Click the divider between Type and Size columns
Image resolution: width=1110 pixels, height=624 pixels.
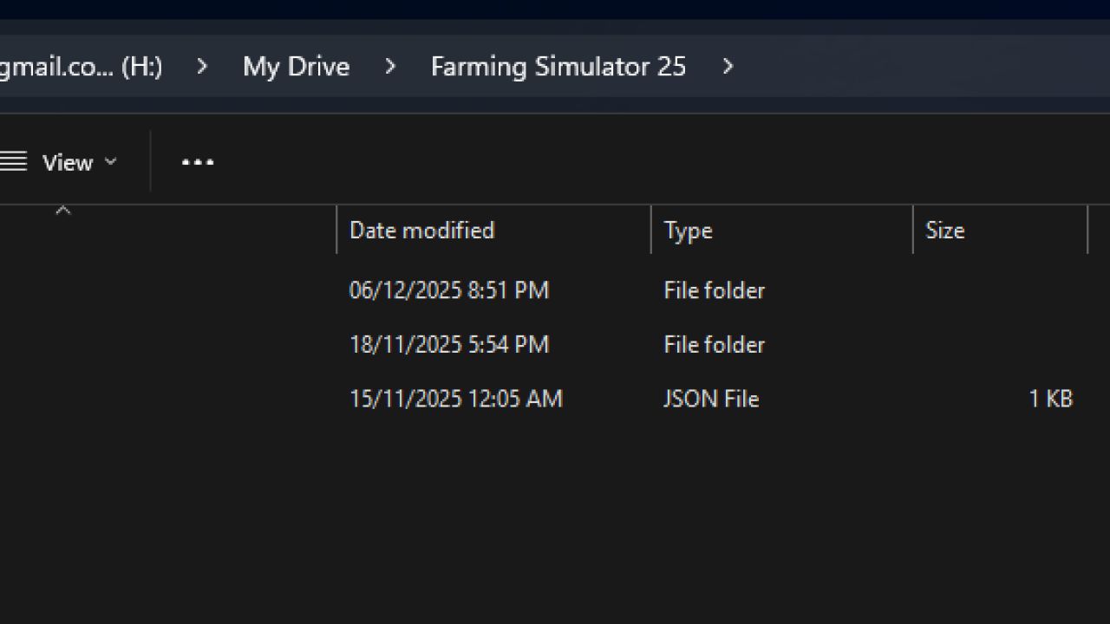click(x=912, y=230)
